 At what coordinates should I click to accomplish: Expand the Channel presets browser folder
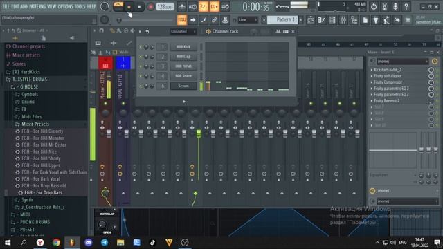pyautogui.click(x=26, y=46)
